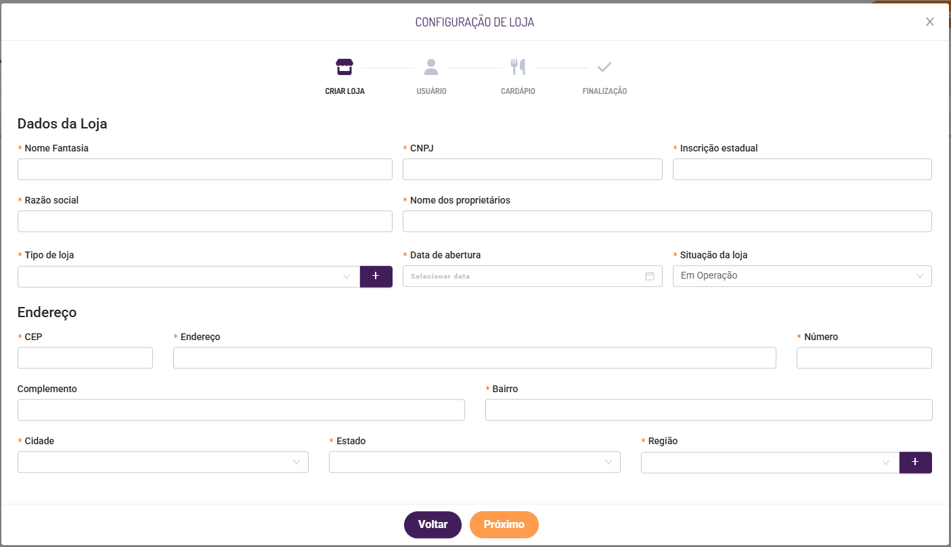Click the Cardápio fork and knife icon
The height and width of the screenshot is (547, 951).
click(x=518, y=67)
